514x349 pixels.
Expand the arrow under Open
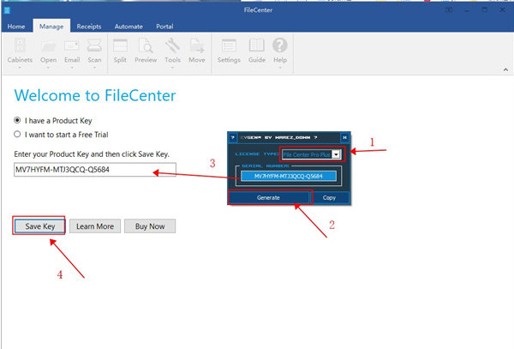49,68
